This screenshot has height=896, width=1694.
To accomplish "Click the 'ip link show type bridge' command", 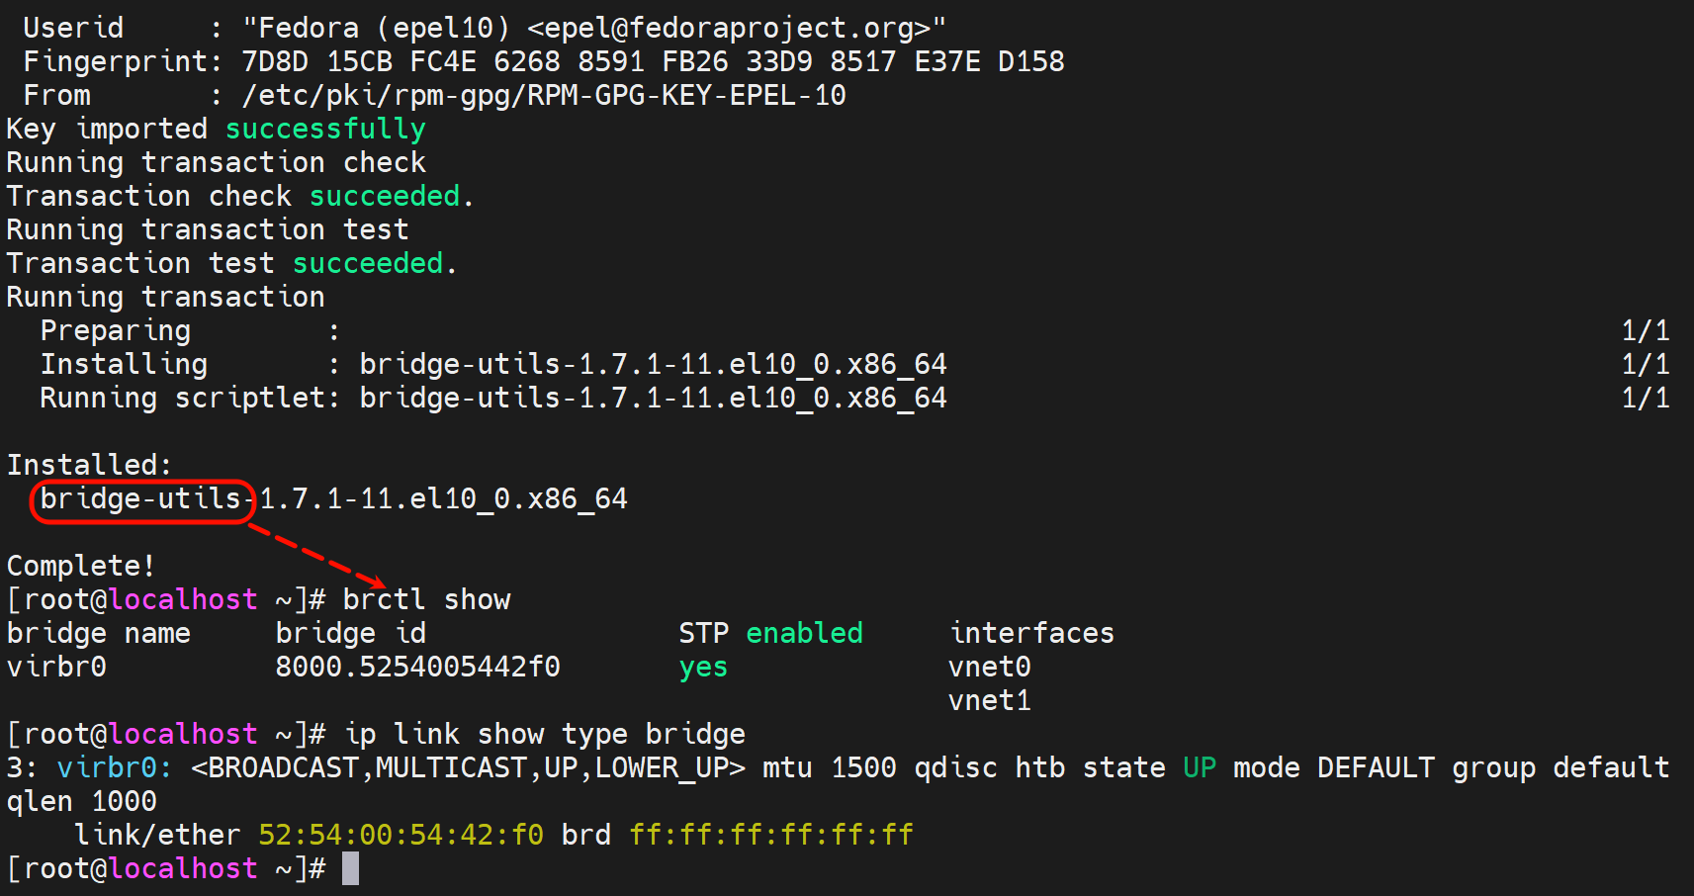I will click(x=544, y=734).
